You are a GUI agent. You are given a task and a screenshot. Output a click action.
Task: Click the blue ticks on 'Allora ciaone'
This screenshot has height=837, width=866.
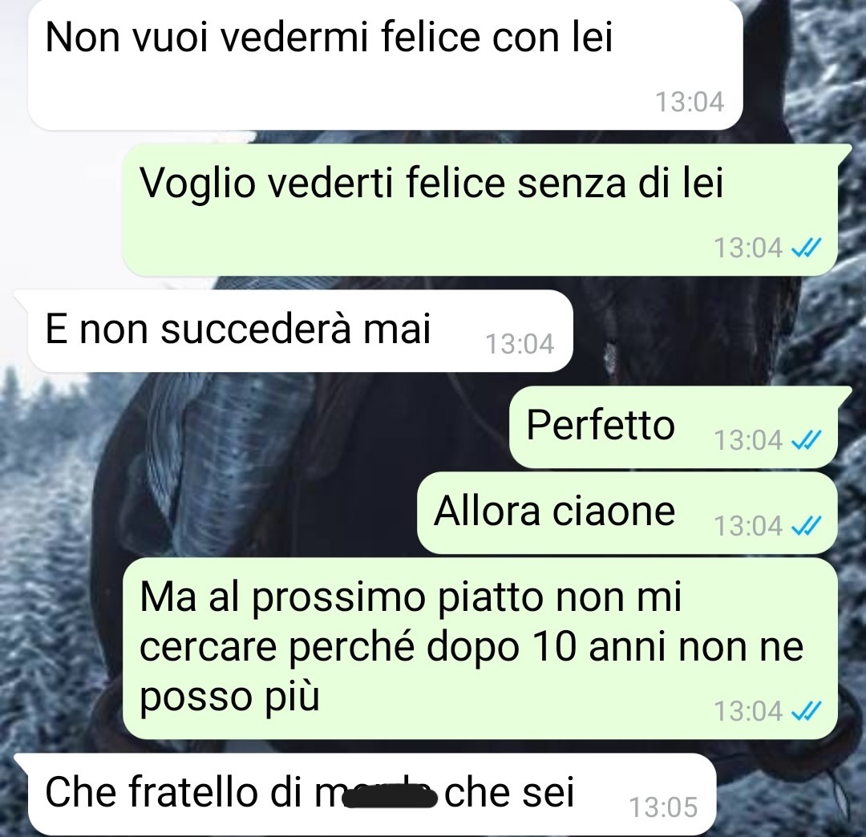(807, 526)
